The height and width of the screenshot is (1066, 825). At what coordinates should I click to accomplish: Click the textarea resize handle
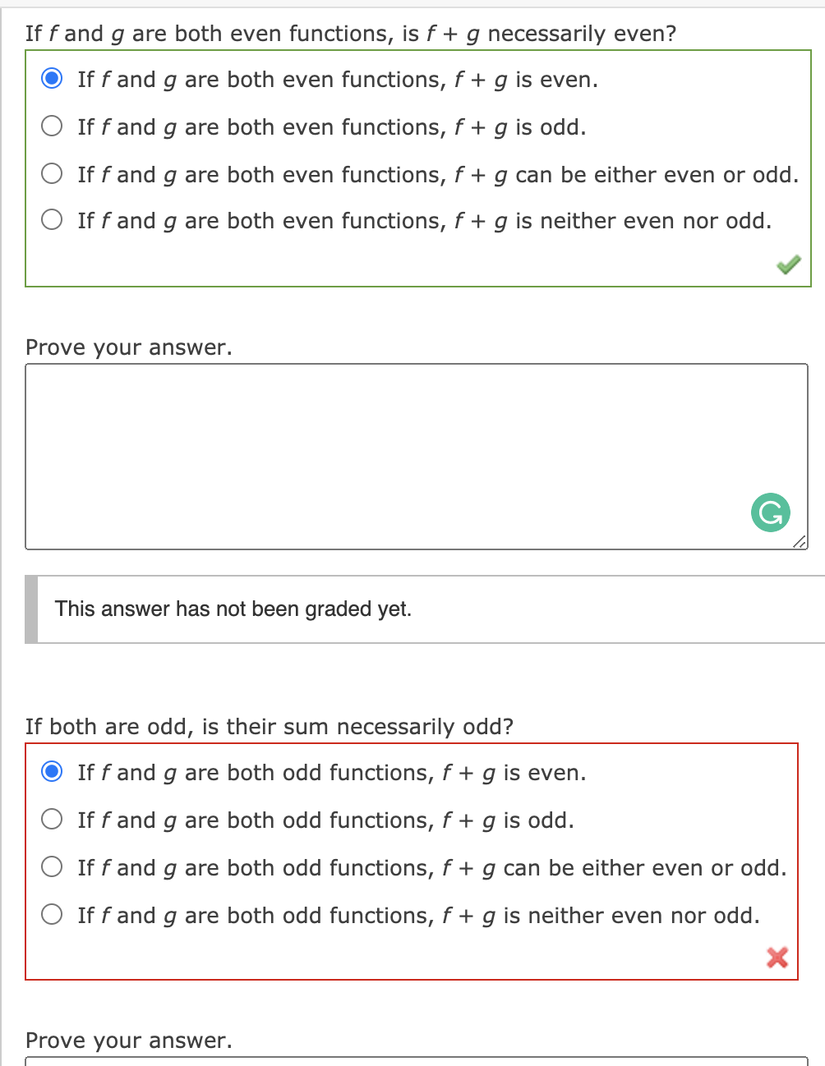pyautogui.click(x=800, y=542)
